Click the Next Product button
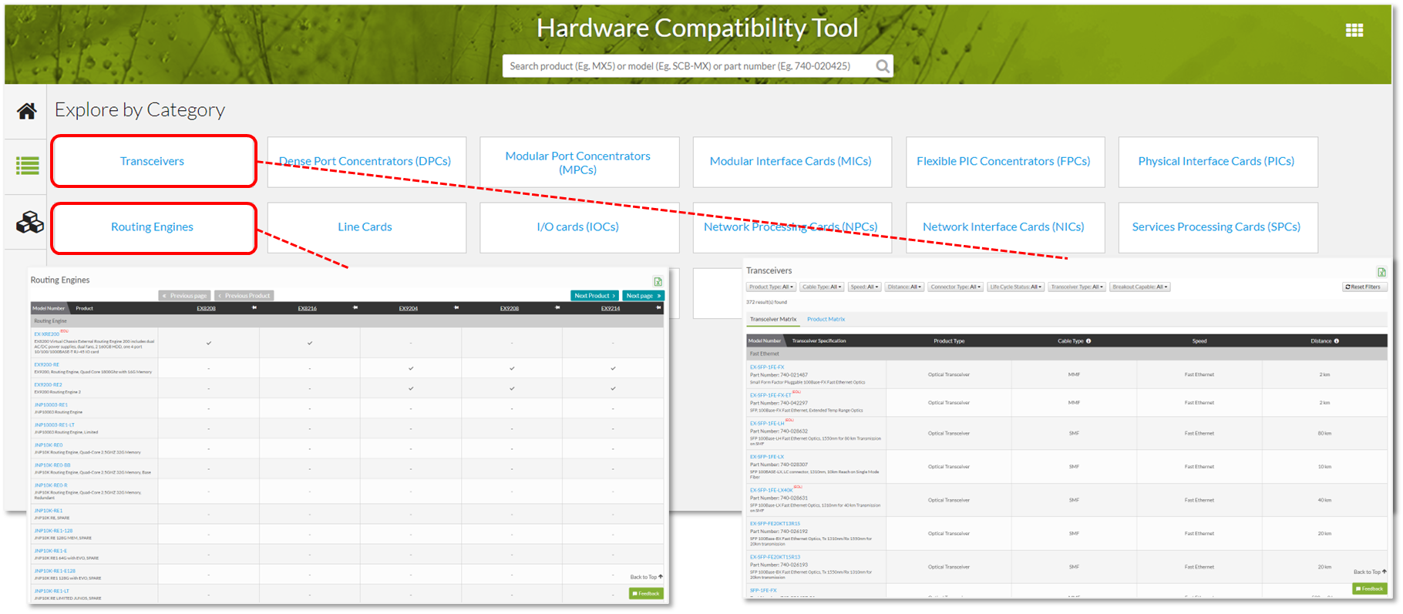Image resolution: width=1403 pixels, height=614 pixels. coord(594,296)
